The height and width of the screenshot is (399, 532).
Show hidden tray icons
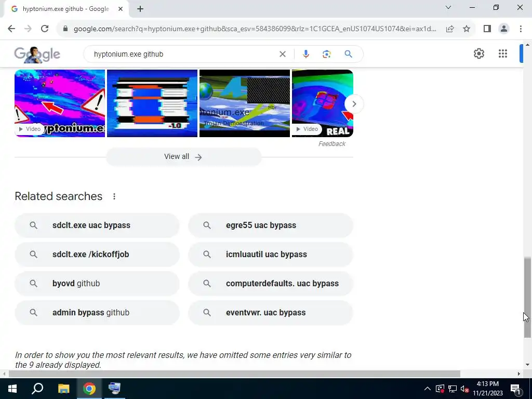tap(428, 389)
